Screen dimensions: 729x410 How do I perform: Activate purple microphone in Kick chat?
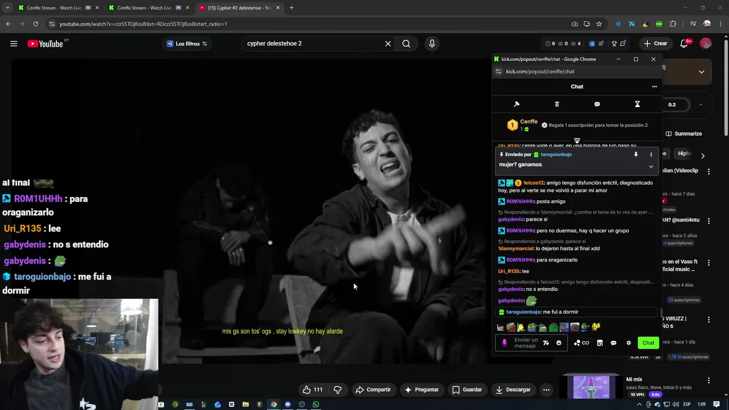coord(504,343)
